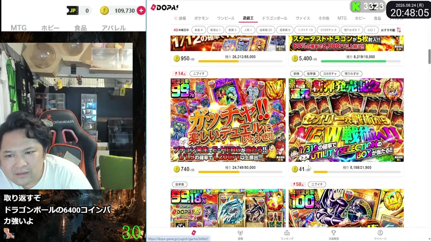Click the coin icon next to 5,400
Image resolution: width=431 pixels, height=242 pixels.
pos(295,58)
